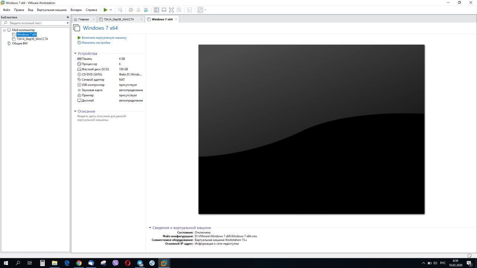Open the power options dropdown arrow
The height and width of the screenshot is (268, 477).
(111, 10)
